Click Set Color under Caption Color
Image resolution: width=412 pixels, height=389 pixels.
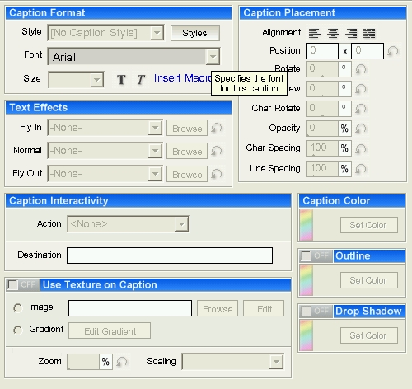(x=369, y=225)
